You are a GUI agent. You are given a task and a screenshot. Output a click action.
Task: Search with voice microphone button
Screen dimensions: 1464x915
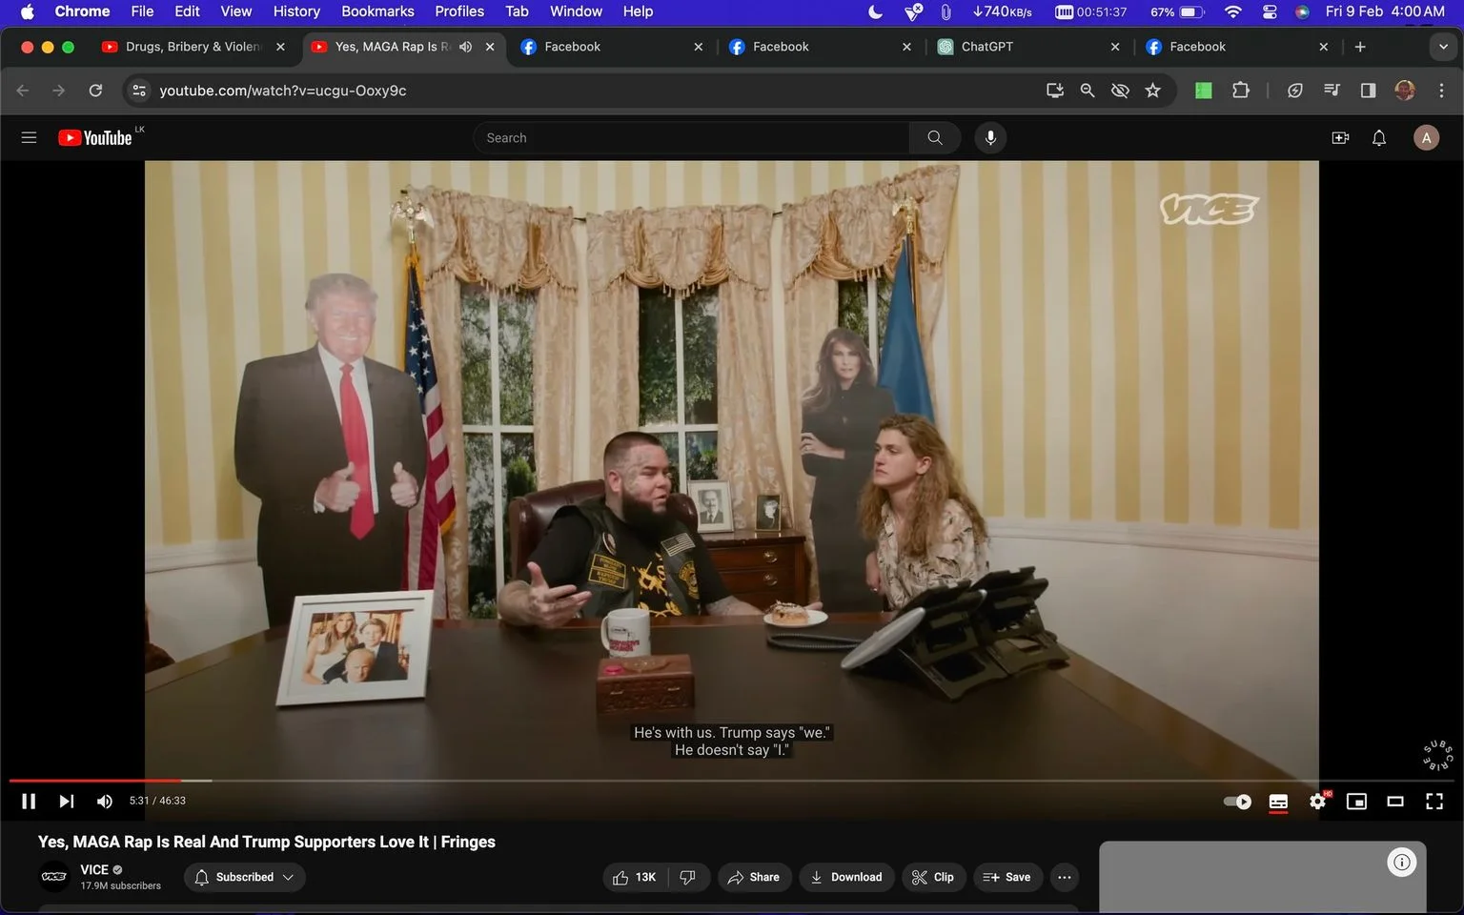click(x=990, y=138)
